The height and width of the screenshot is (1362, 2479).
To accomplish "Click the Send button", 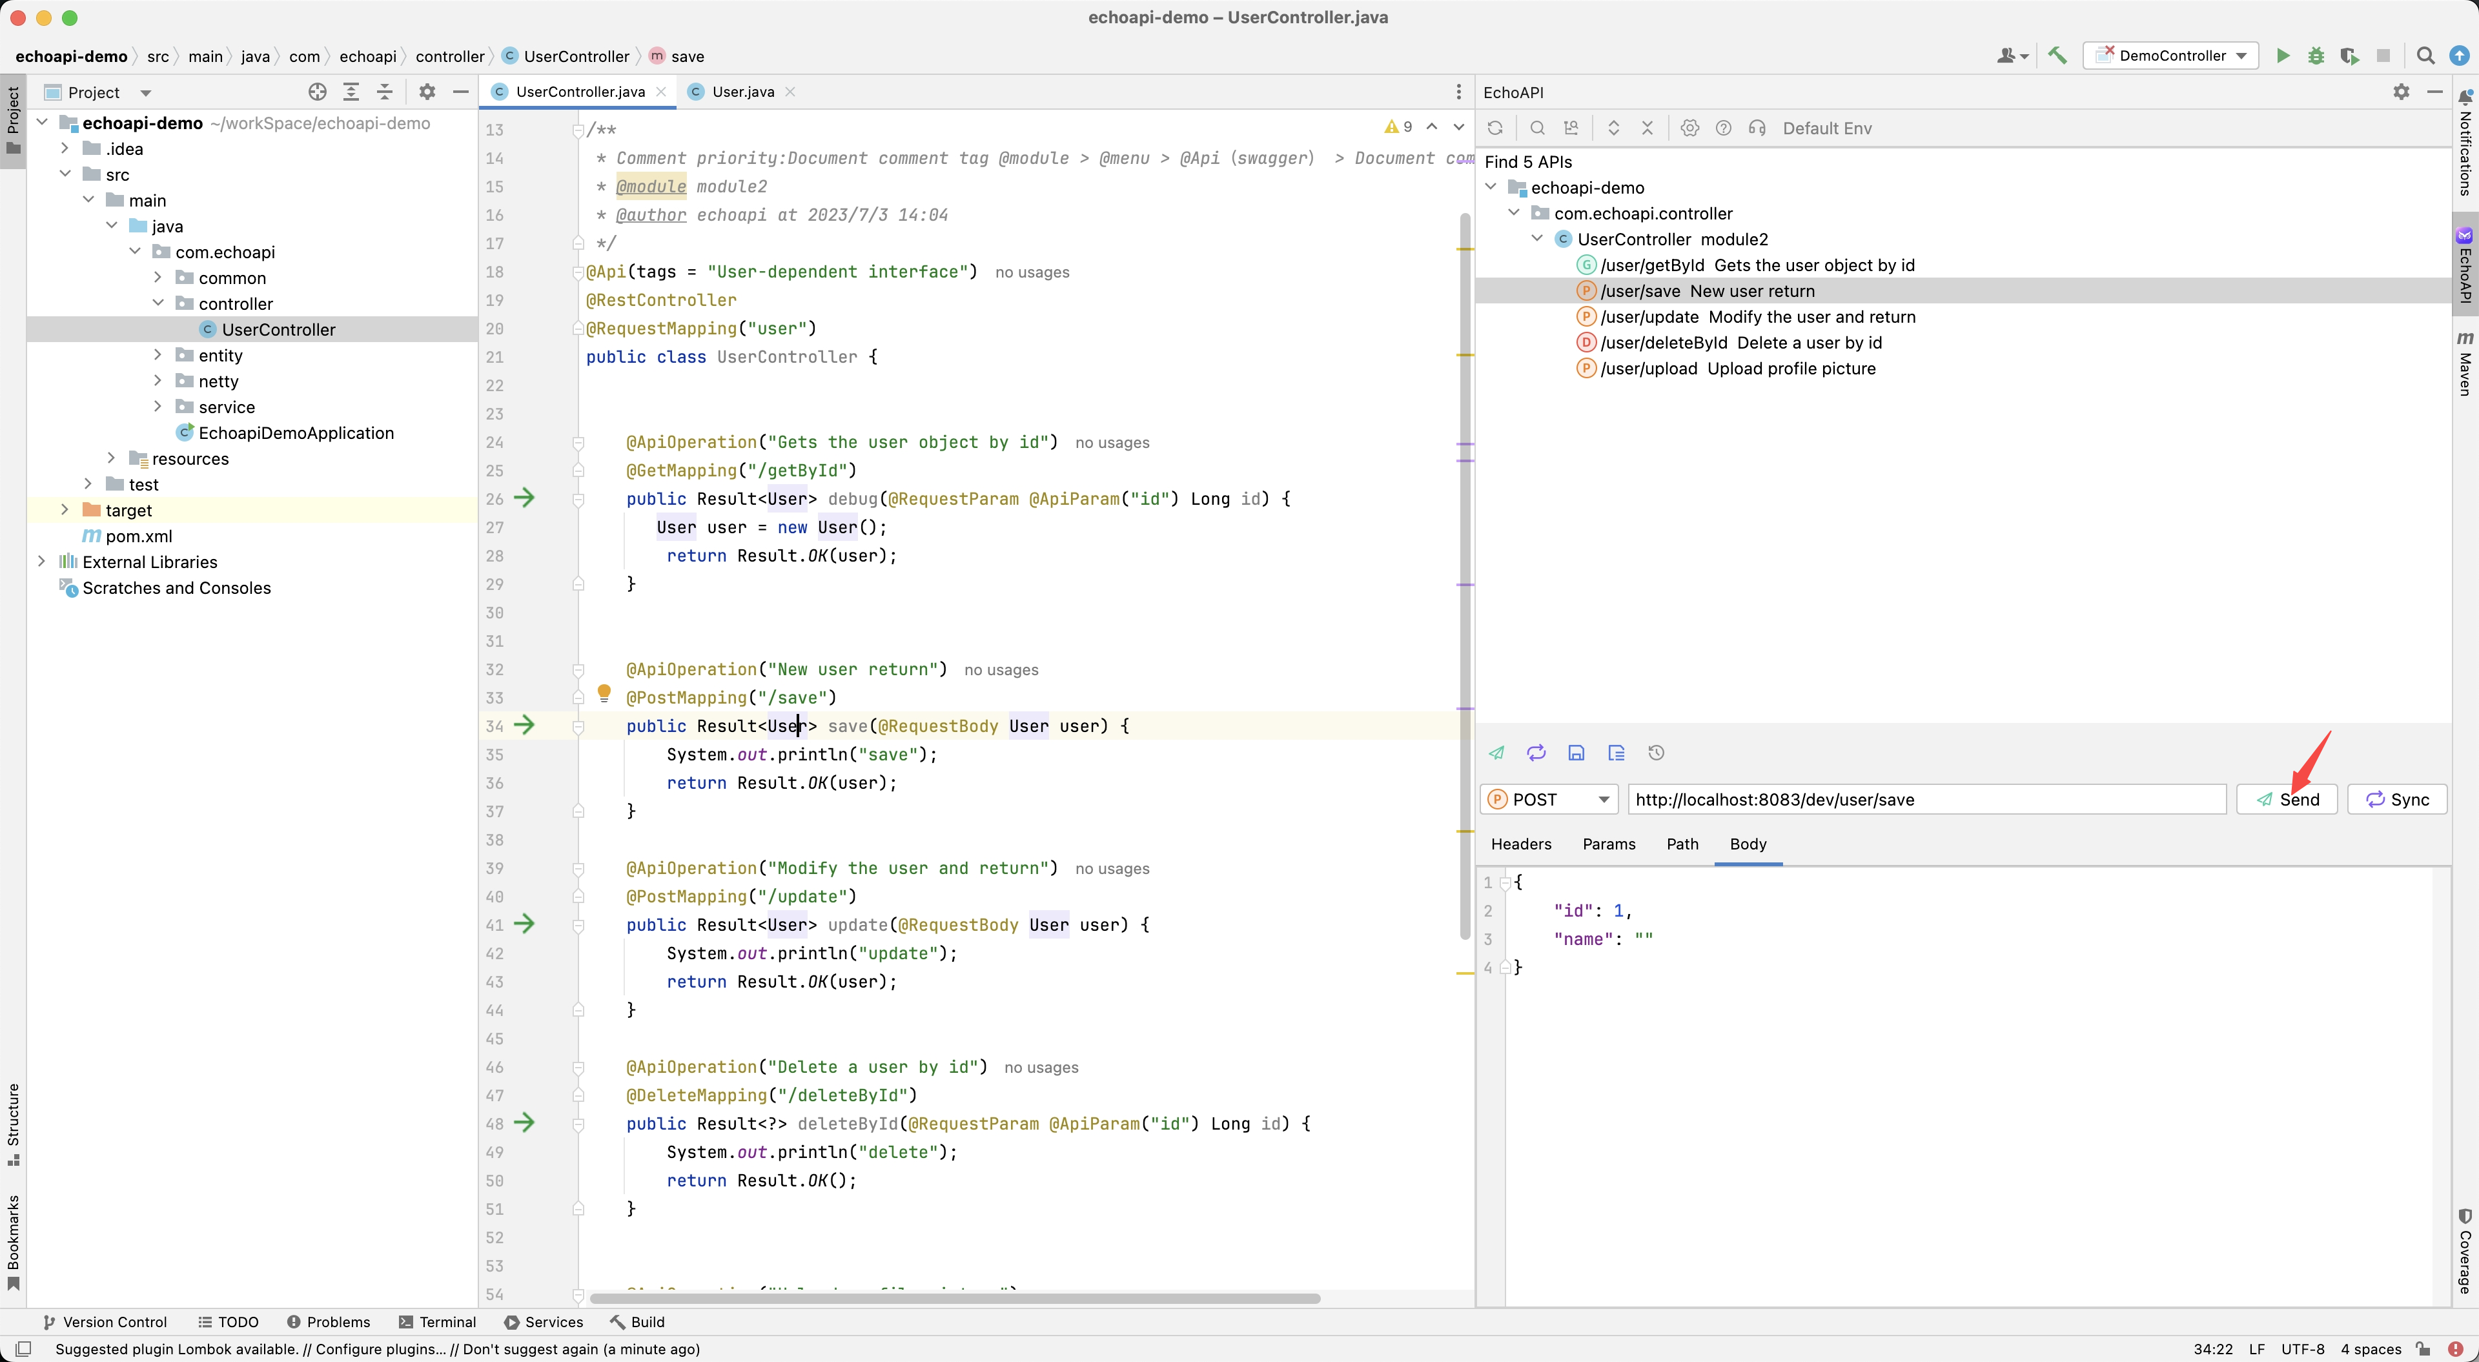I will [x=2287, y=799].
